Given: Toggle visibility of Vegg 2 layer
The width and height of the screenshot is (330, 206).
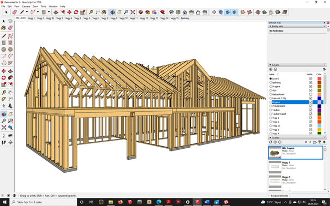Looking at the screenshot, I should click(x=310, y=122).
